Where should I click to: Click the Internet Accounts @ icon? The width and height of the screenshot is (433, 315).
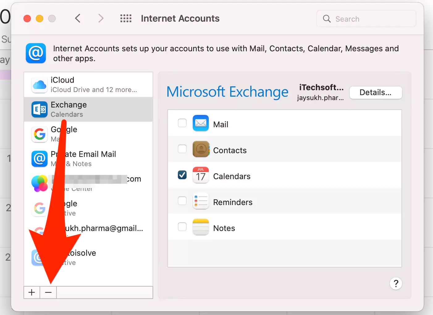coord(36,53)
